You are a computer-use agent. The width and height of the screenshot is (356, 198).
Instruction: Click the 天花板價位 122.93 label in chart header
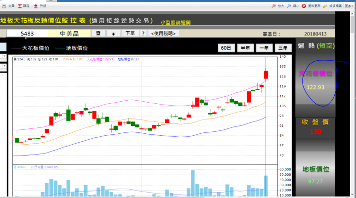[100, 59]
